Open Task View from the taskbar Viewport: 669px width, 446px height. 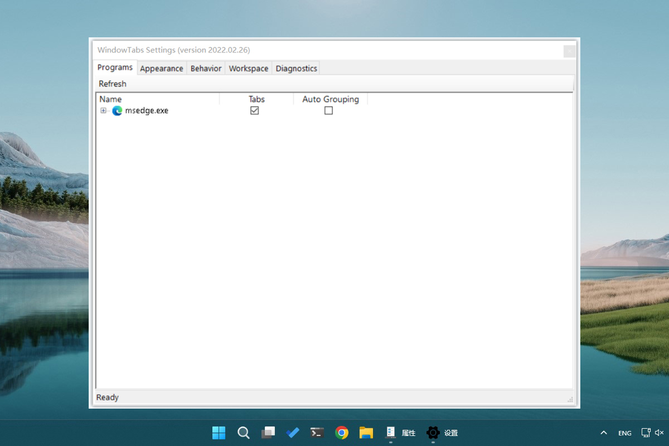coord(268,433)
